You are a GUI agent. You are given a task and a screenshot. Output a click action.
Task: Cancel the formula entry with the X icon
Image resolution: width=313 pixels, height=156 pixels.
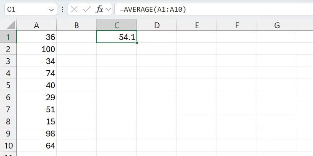74,9
